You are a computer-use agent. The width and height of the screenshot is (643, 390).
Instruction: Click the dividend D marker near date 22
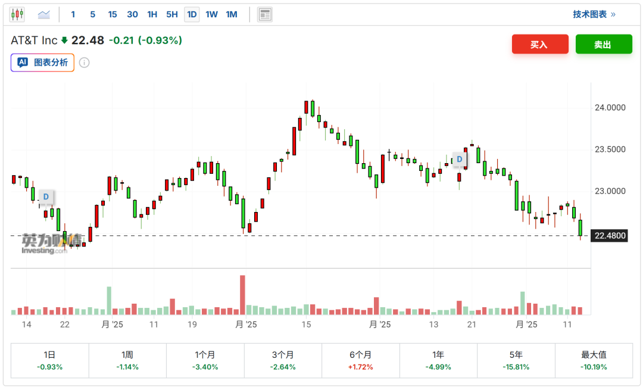pyautogui.click(x=46, y=197)
